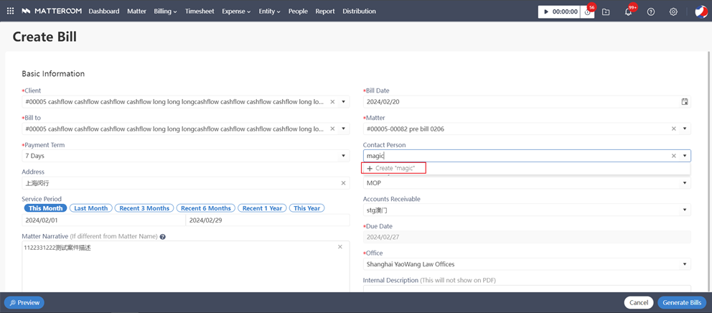Choose Create "magic" contact option

394,168
